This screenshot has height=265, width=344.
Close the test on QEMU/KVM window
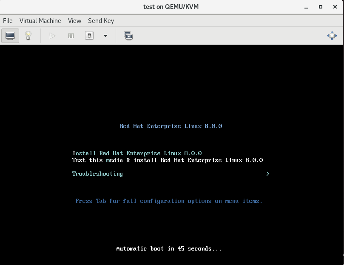pyautogui.click(x=335, y=7)
